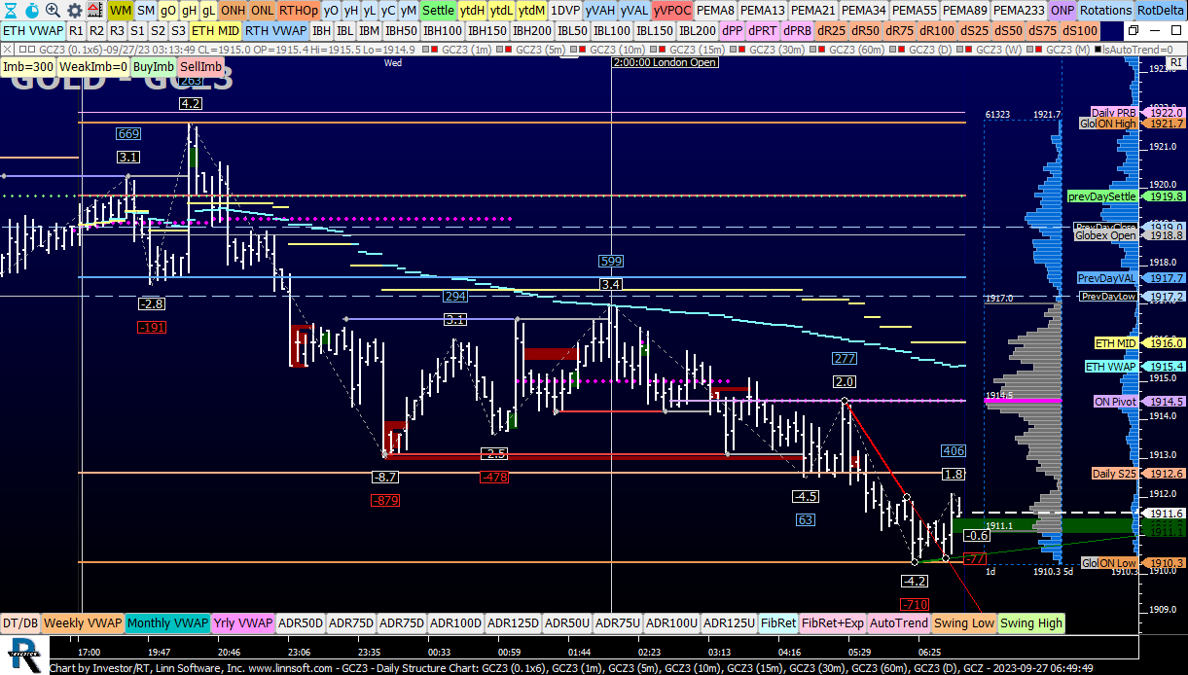Image resolution: width=1188 pixels, height=675 pixels.
Task: Click the AutoTrend button
Action: click(898, 622)
